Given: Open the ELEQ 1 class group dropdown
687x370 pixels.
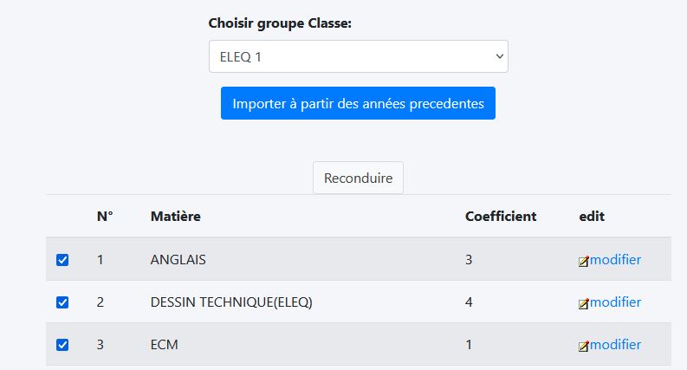Looking at the screenshot, I should tap(358, 56).
